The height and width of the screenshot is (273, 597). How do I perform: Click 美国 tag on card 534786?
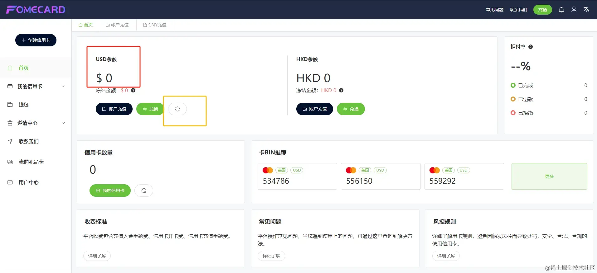click(x=282, y=170)
